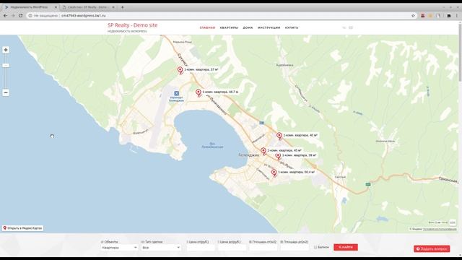This screenshot has height=260, width=462.
Task: Click the 1-комн. квартира, 50,4 м² label
Action: (x=296, y=172)
